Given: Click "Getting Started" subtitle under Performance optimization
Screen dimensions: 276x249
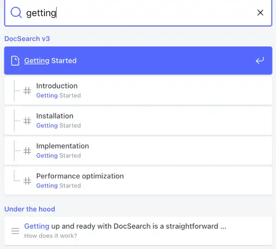Looking at the screenshot, I should (x=58, y=186).
